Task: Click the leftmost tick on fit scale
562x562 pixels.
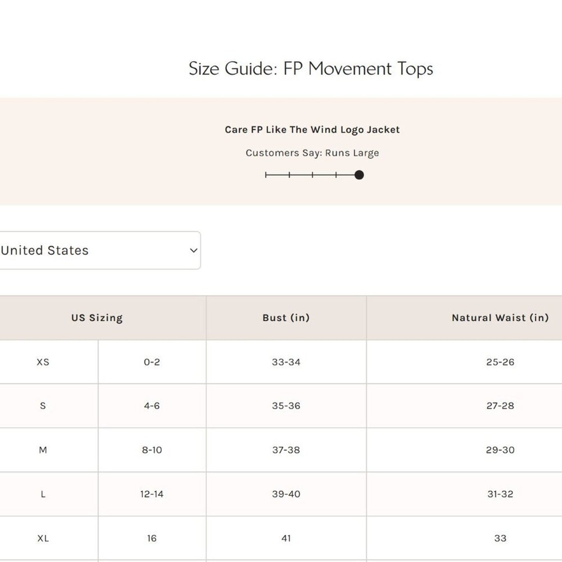Action: 266,175
